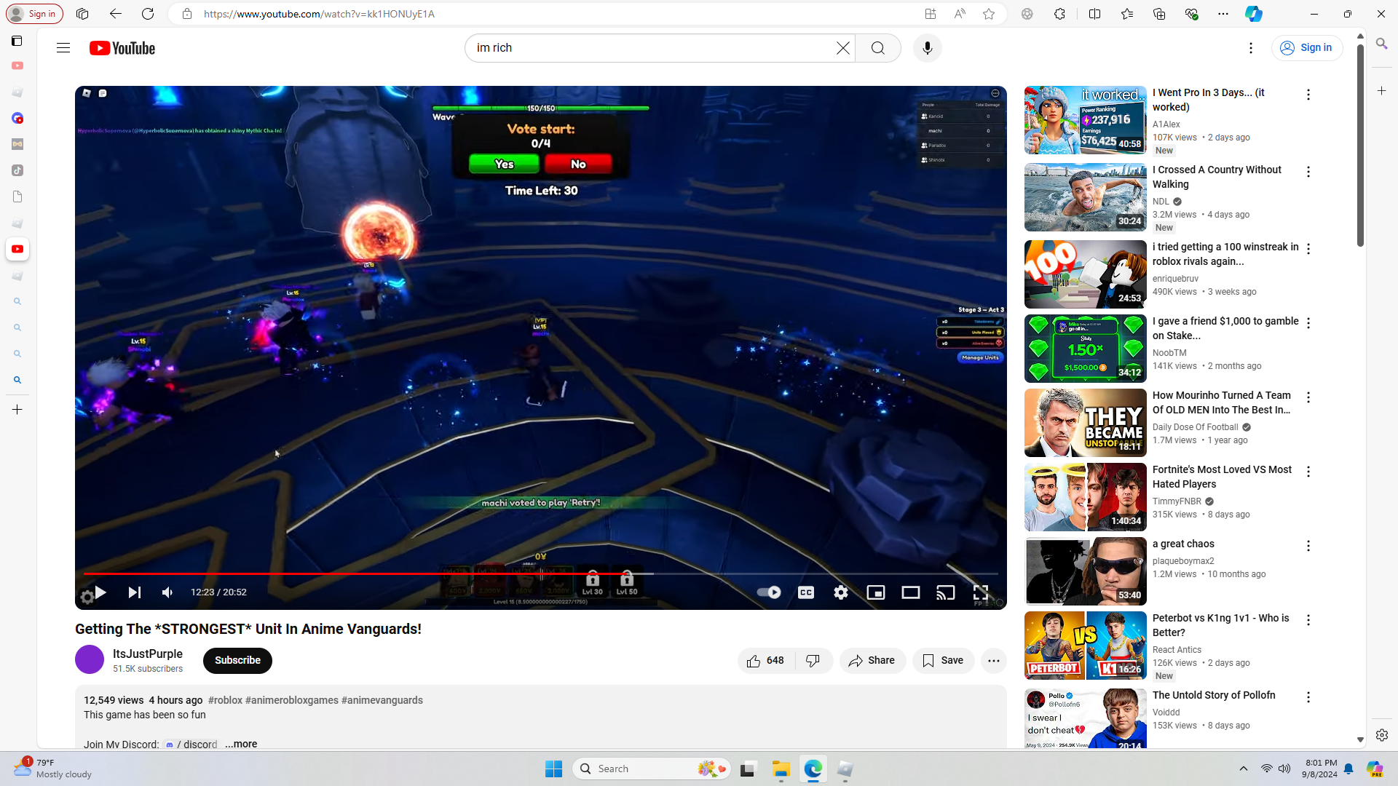Dislike the Anime Vanguards video
Image resolution: width=1398 pixels, height=786 pixels.
[813, 661]
